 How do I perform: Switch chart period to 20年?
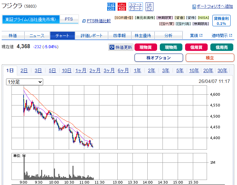pyautogui.click(x=208, y=70)
